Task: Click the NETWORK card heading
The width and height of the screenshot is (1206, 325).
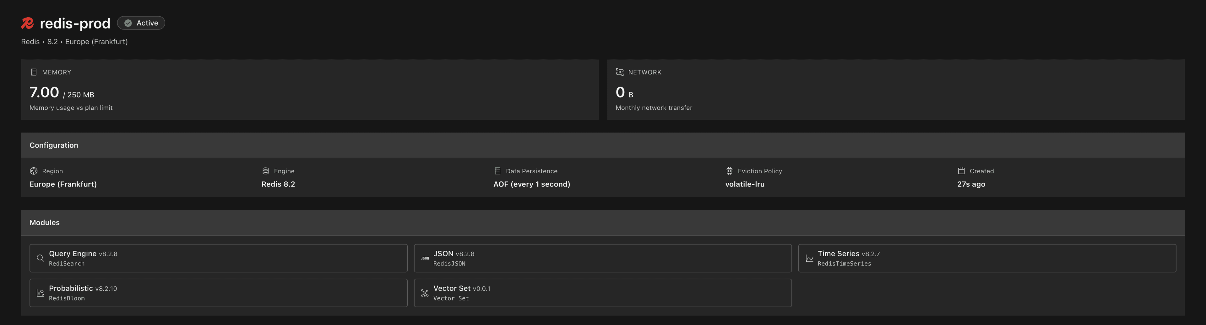Action: tap(645, 72)
